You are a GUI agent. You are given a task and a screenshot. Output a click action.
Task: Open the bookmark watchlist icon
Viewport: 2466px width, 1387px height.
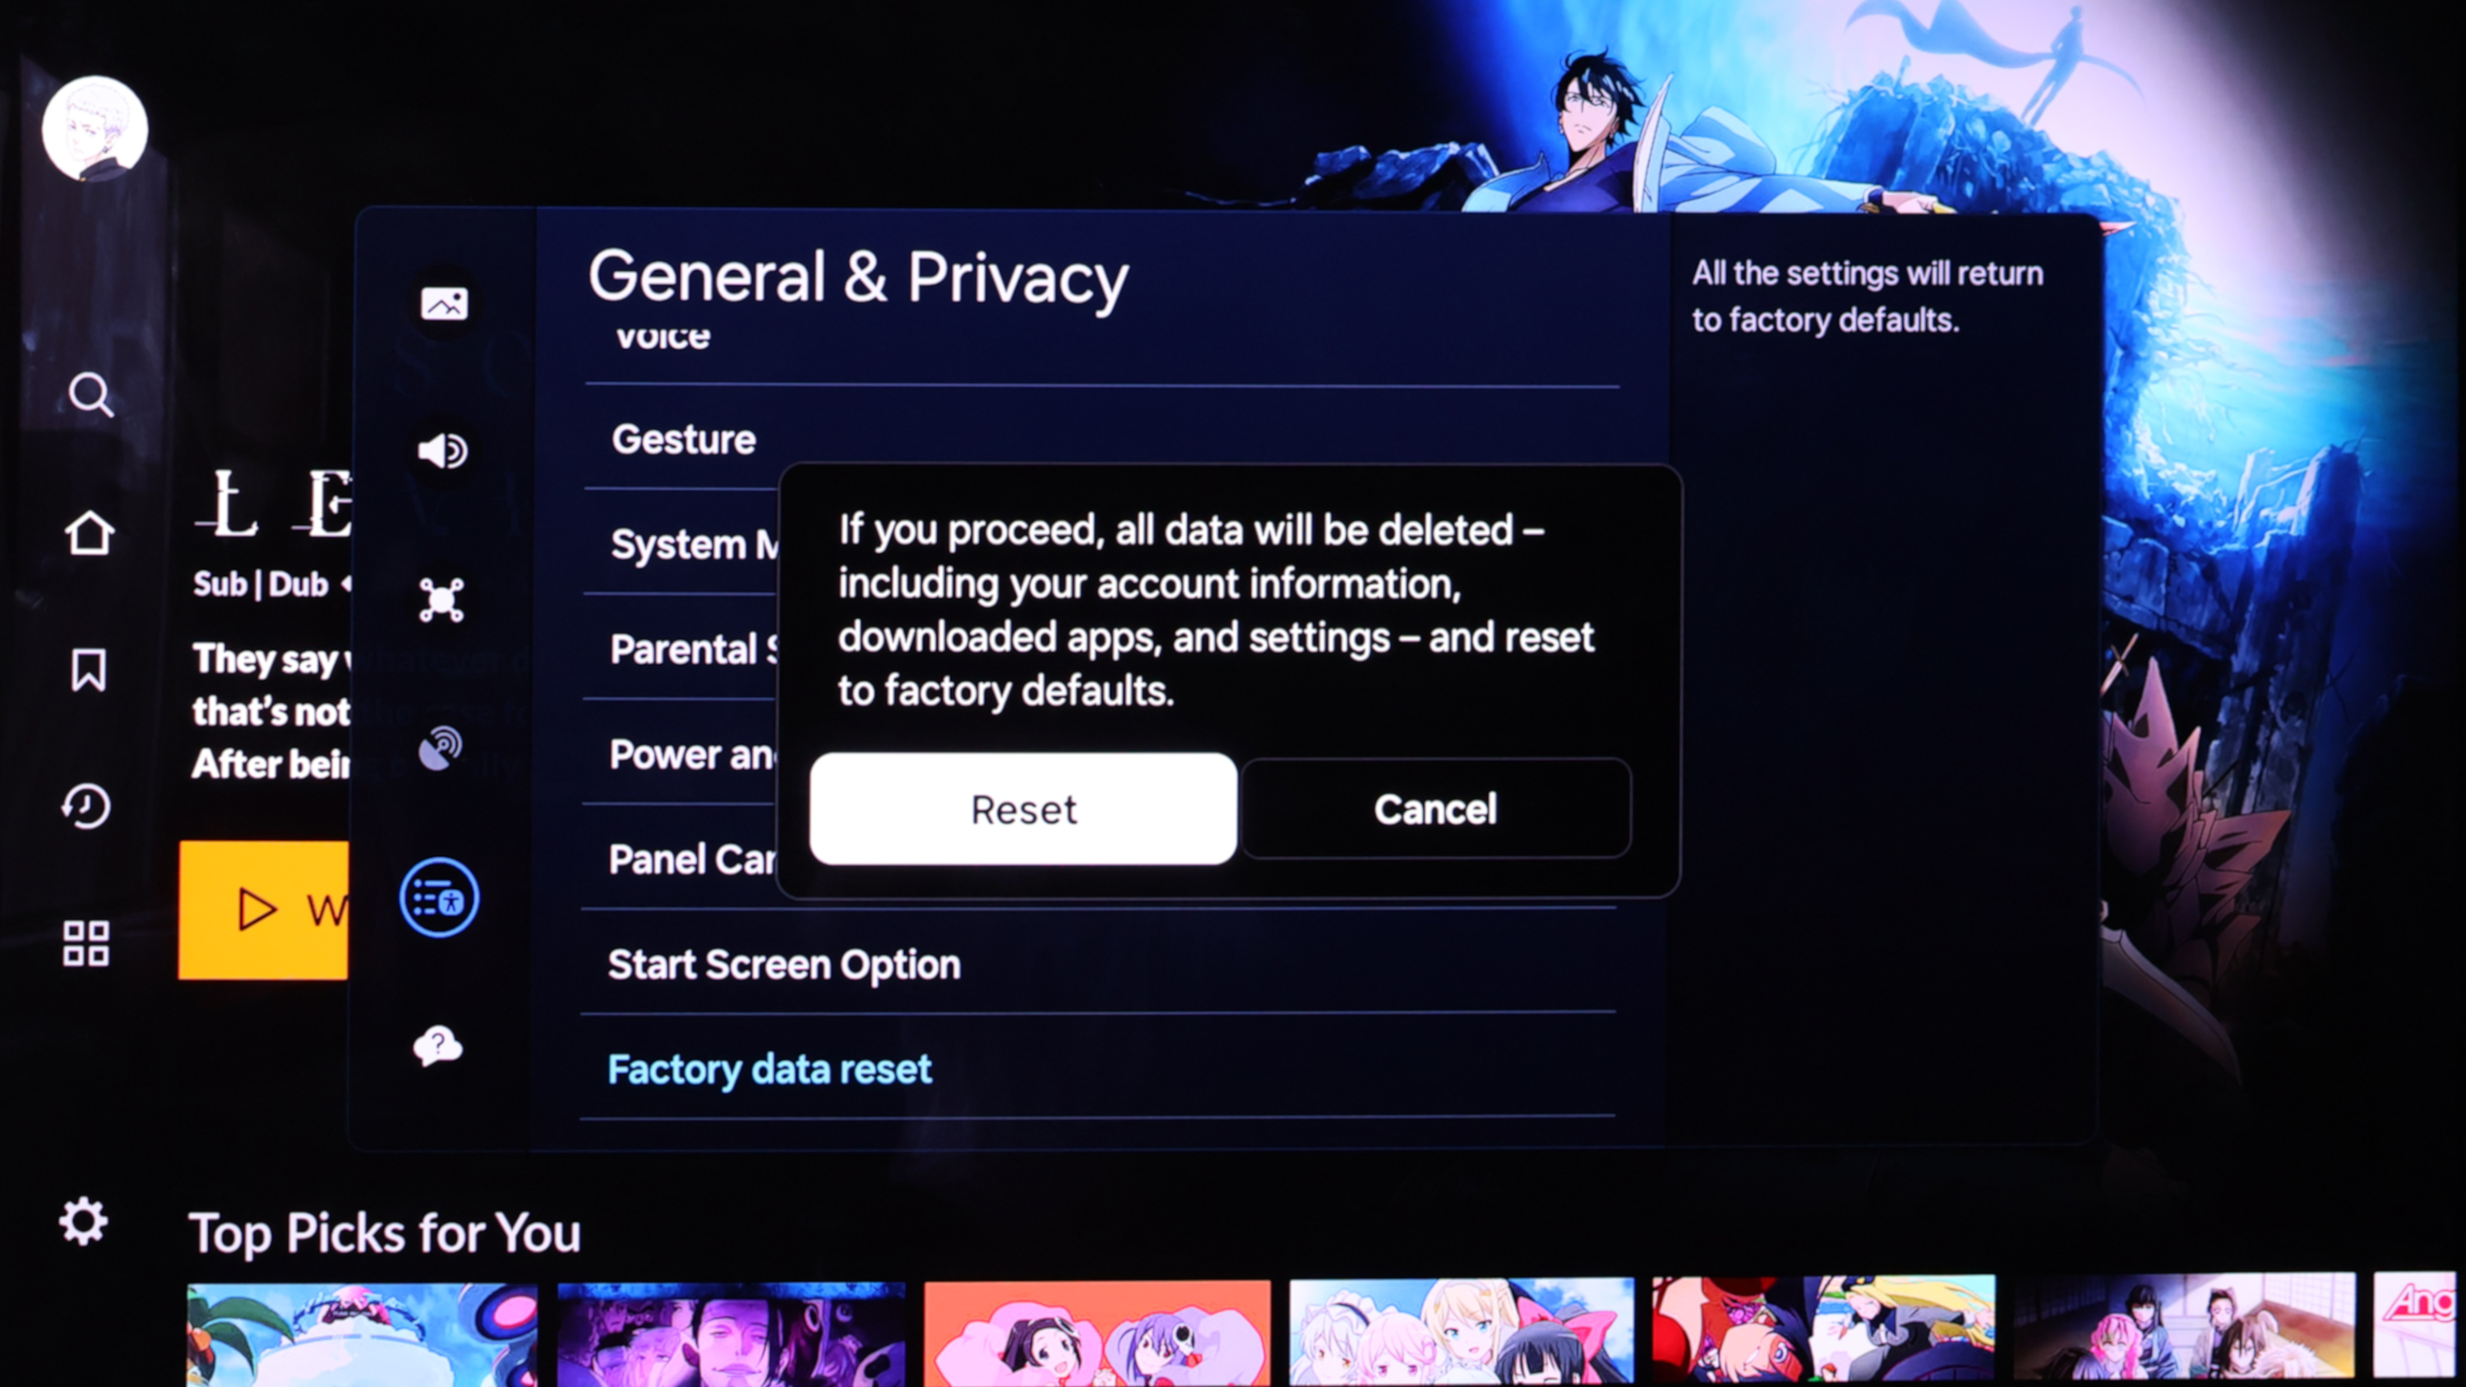point(88,669)
